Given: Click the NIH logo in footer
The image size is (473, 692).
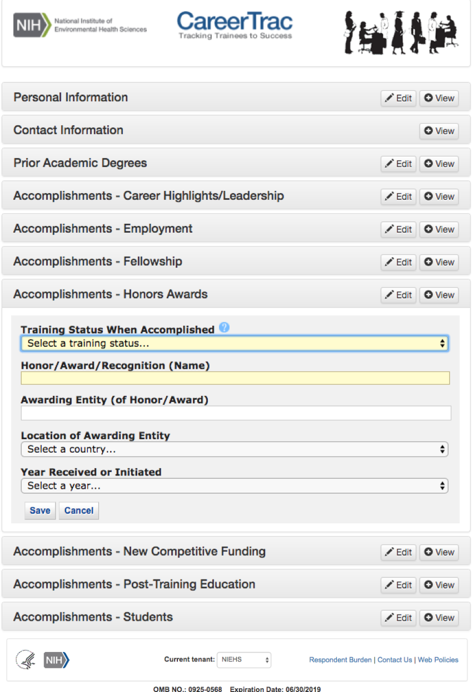Looking at the screenshot, I should (x=56, y=660).
